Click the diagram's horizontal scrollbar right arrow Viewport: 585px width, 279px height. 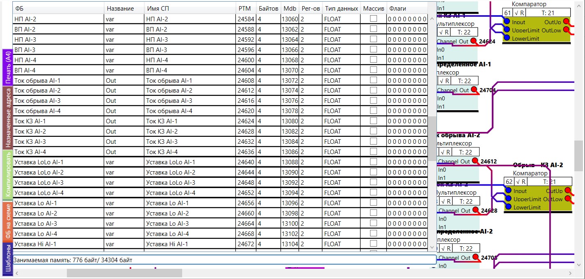[x=570, y=273]
